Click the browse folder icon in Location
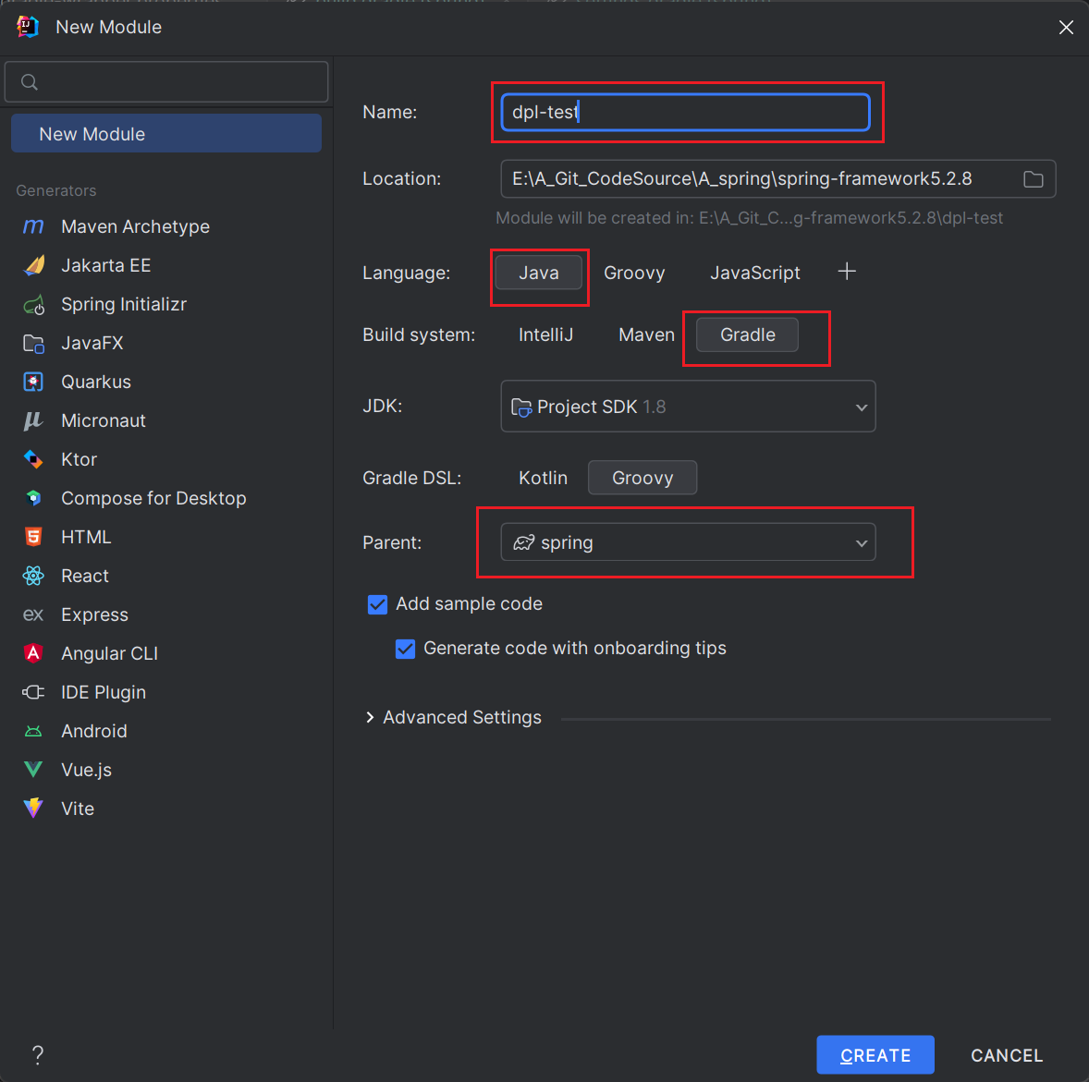 click(x=1034, y=179)
